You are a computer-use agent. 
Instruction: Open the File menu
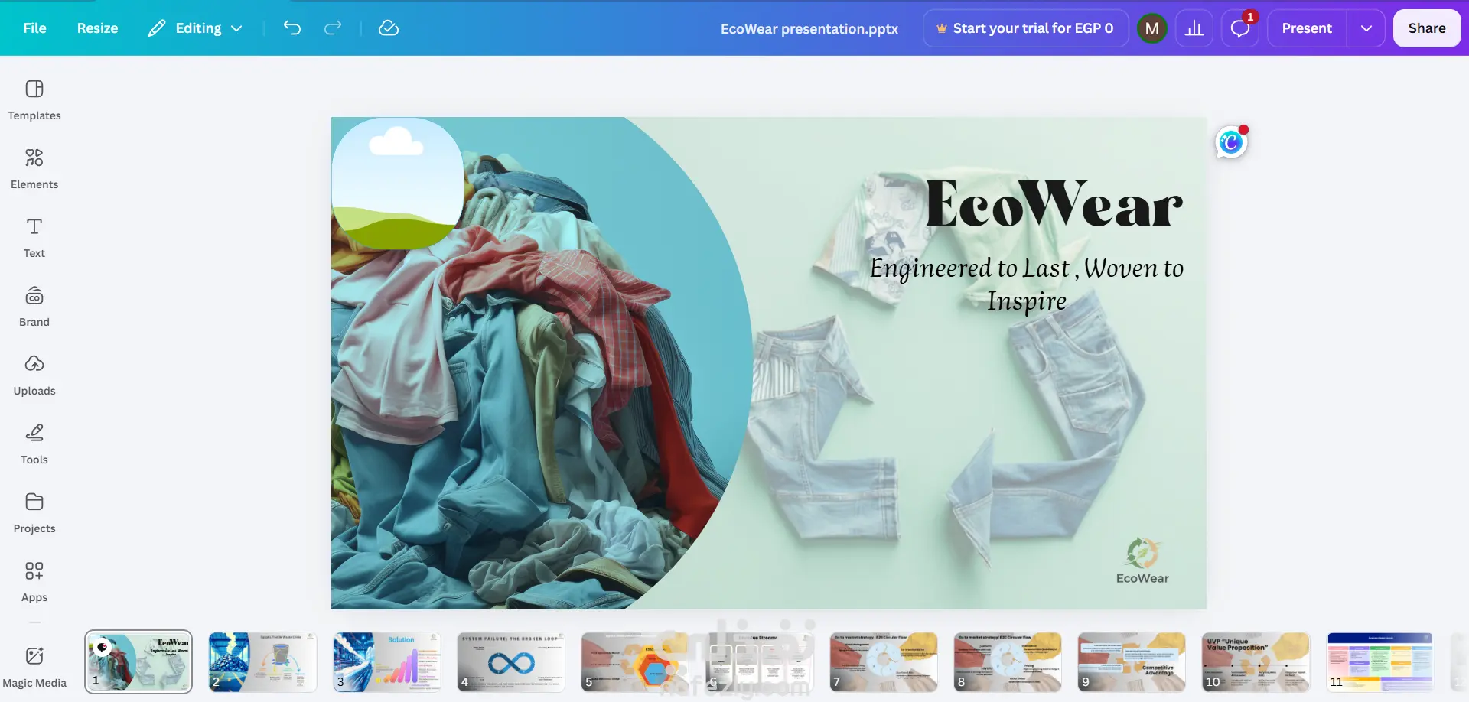coord(34,28)
